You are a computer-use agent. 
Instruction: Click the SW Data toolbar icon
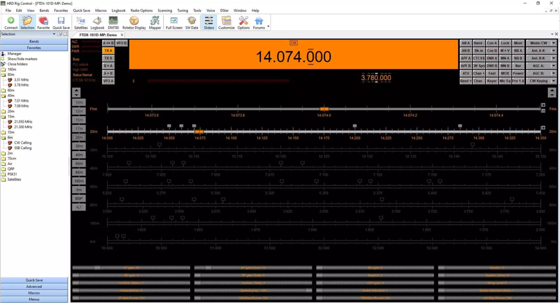(x=191, y=22)
